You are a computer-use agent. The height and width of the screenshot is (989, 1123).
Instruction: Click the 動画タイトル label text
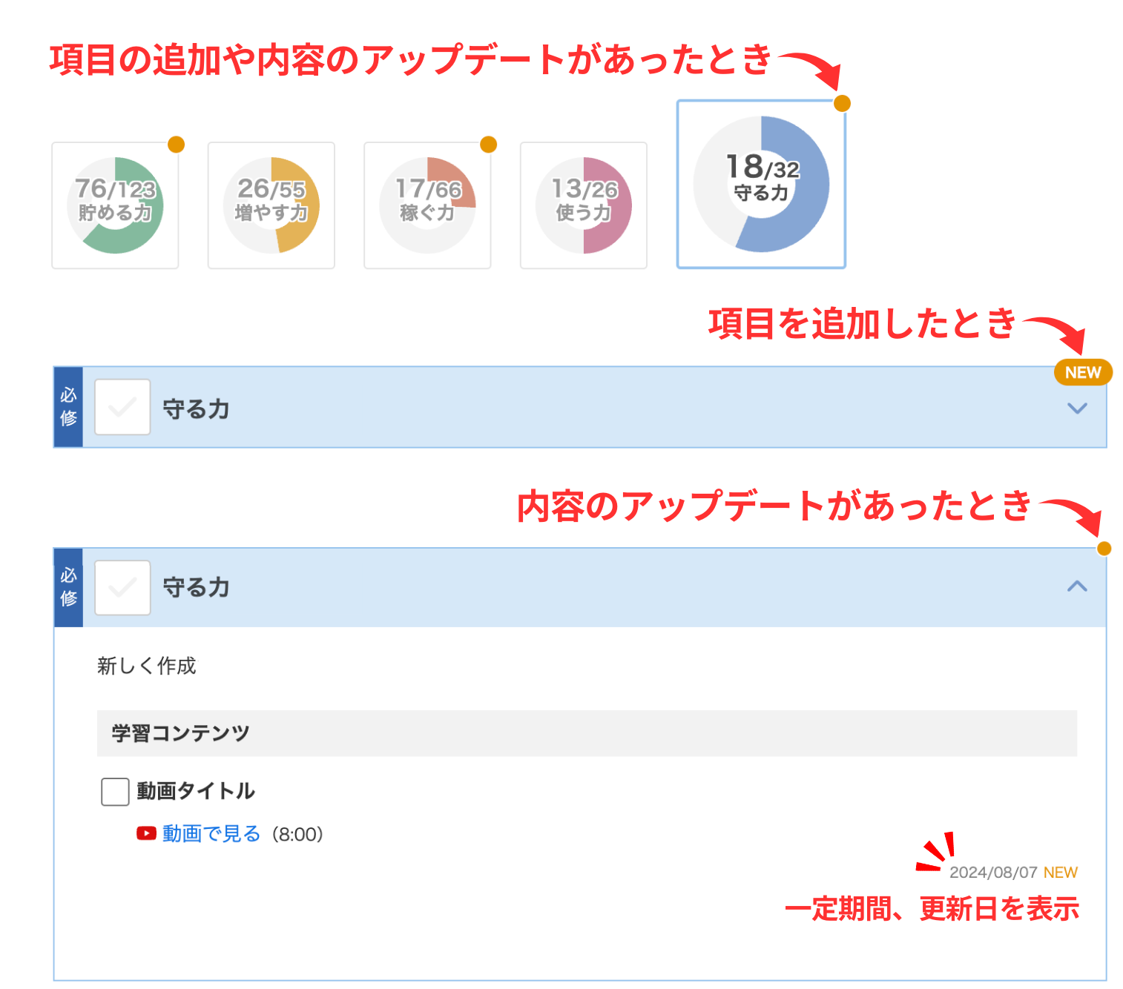[196, 791]
